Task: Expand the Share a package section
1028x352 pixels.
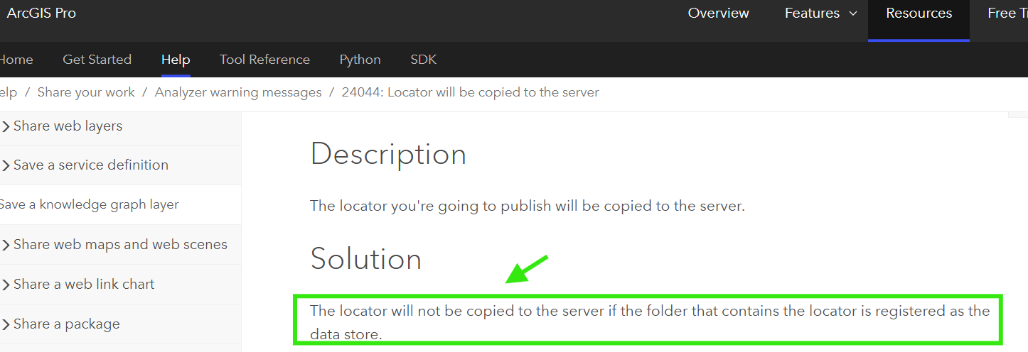Action: (6, 324)
